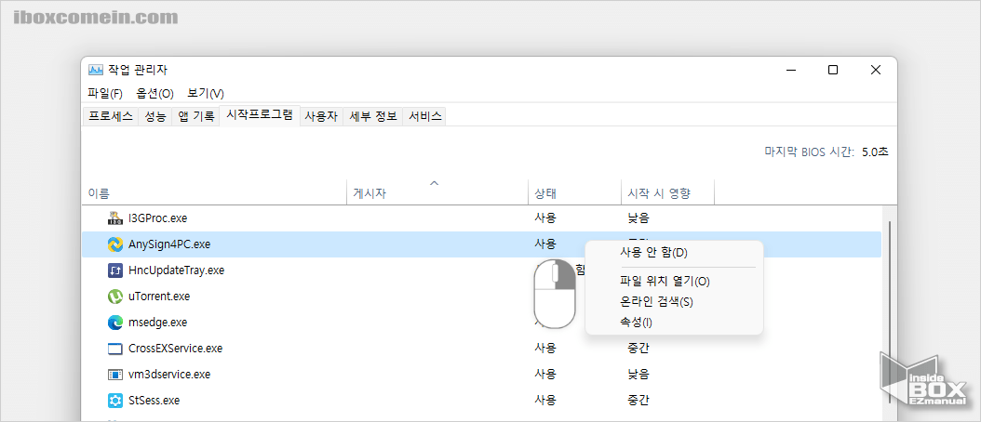Switch to the 사용자 tab
981x422 pixels.
(321, 116)
